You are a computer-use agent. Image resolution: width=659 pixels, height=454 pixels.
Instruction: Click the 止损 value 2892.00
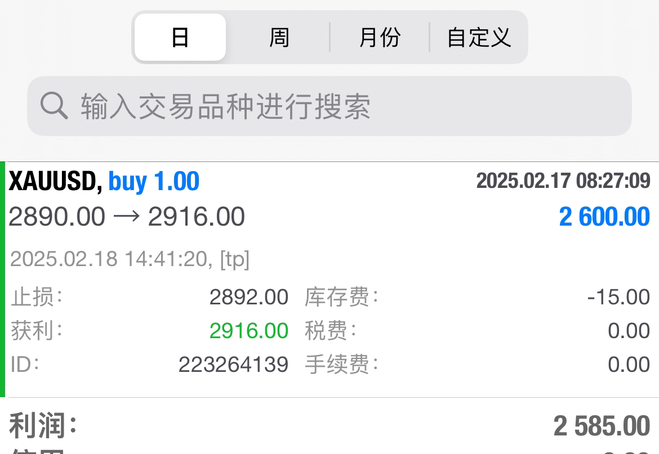pos(248,297)
